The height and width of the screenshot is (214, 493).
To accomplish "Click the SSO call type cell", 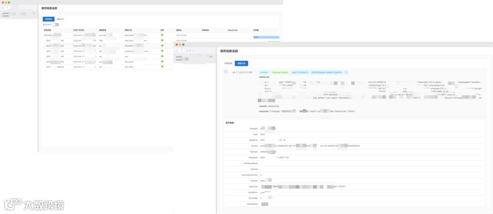I will [x=100, y=41].
